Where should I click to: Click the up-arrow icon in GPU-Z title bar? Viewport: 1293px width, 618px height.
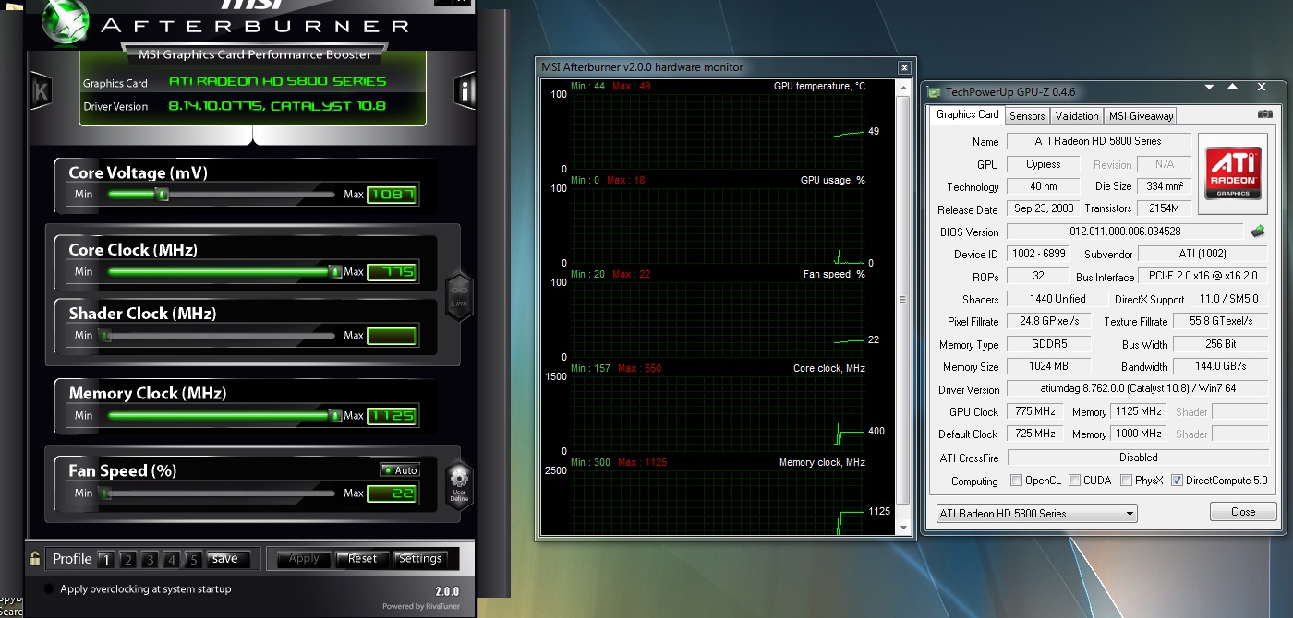point(1232,87)
